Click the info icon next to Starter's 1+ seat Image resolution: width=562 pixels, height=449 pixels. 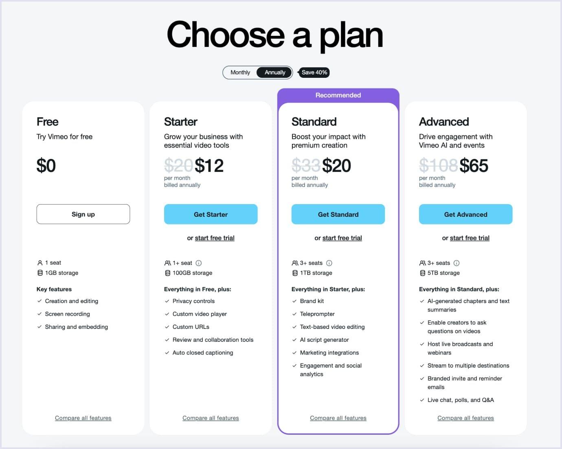[199, 263]
